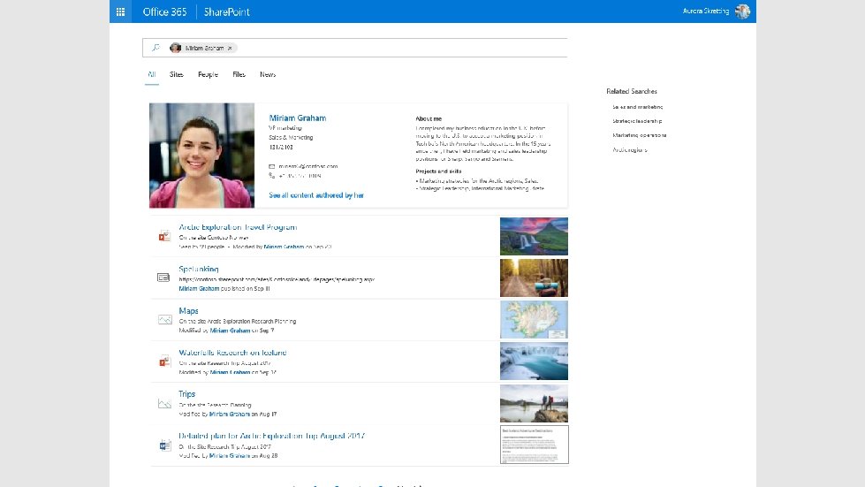Open the icy waterfall thumbnail
The width and height of the screenshot is (865, 487).
534,361
